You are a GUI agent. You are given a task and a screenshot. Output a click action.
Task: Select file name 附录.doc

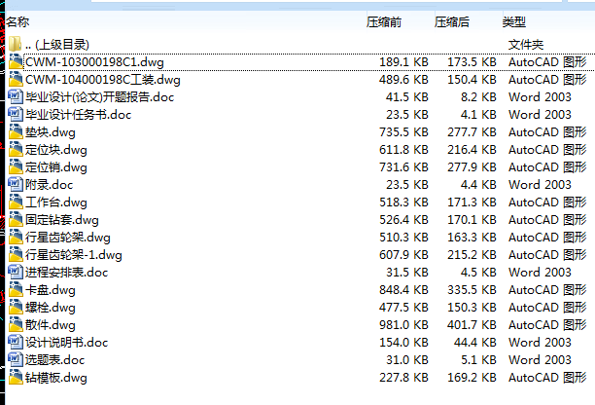coord(49,185)
